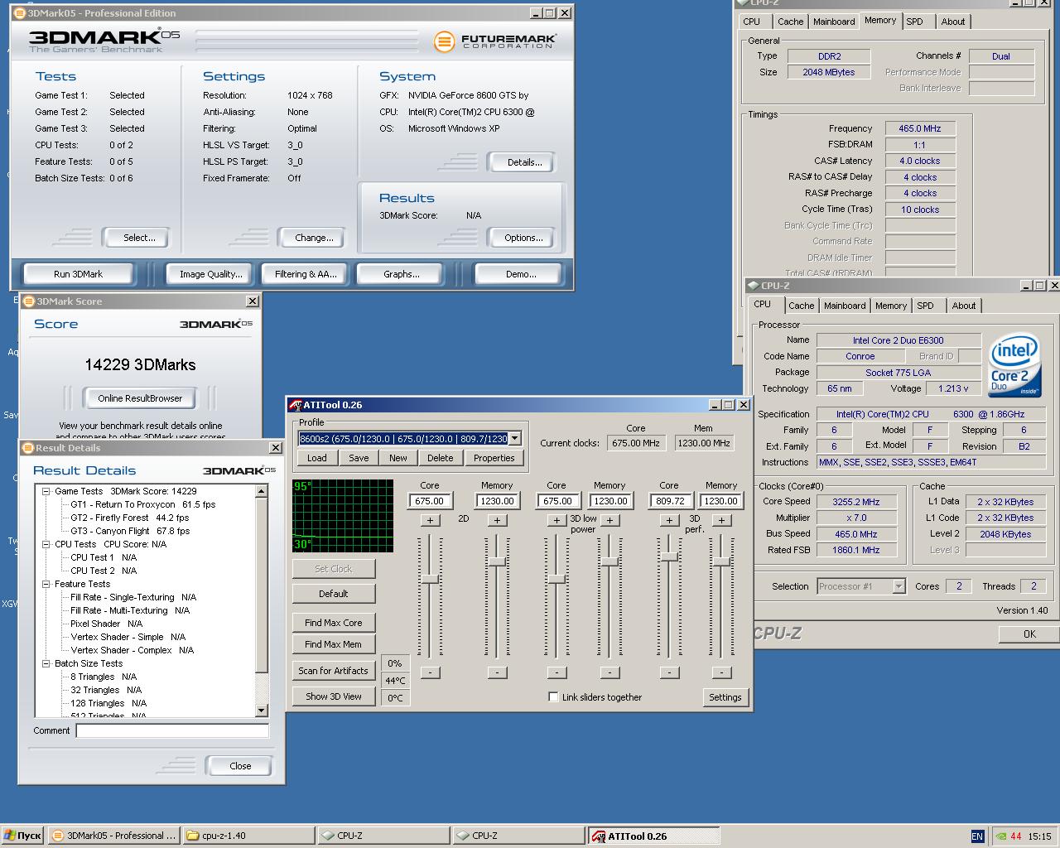Click ATITool title bar icon

point(296,405)
